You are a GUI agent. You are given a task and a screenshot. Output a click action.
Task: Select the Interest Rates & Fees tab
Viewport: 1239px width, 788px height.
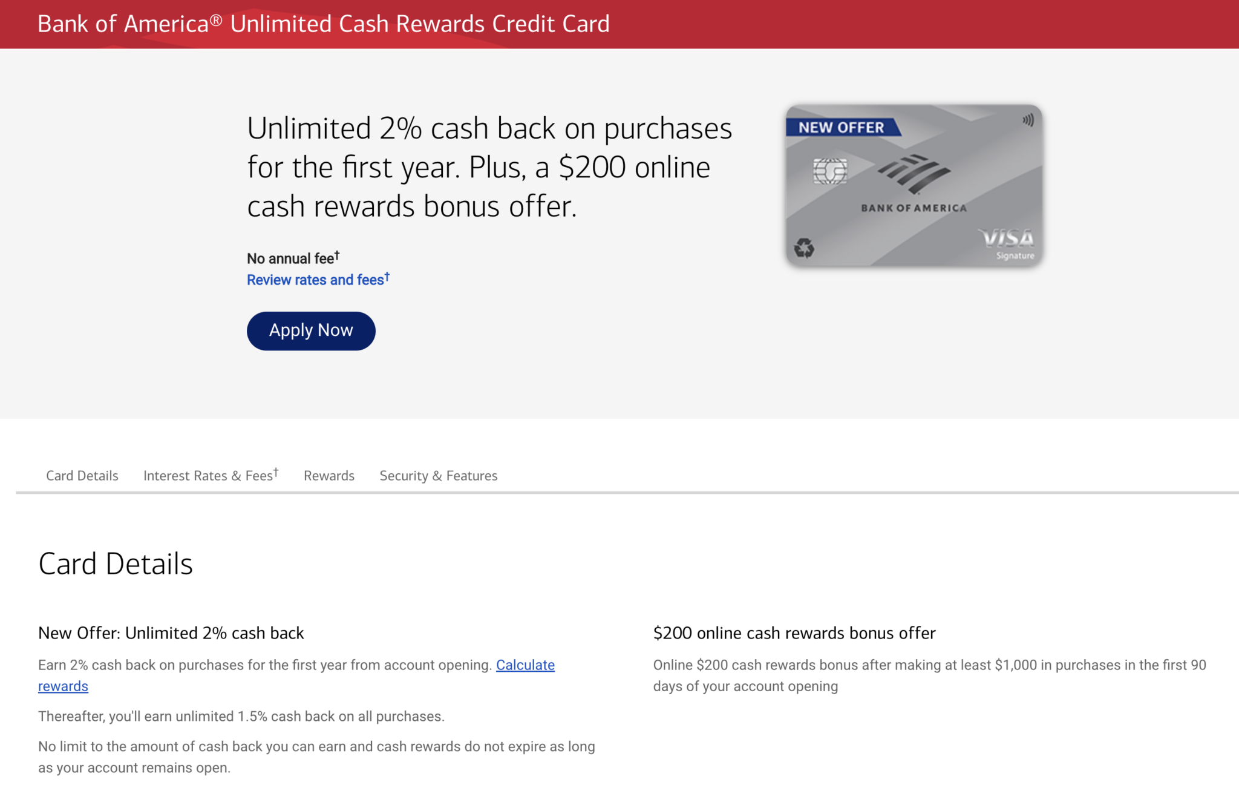pos(207,475)
